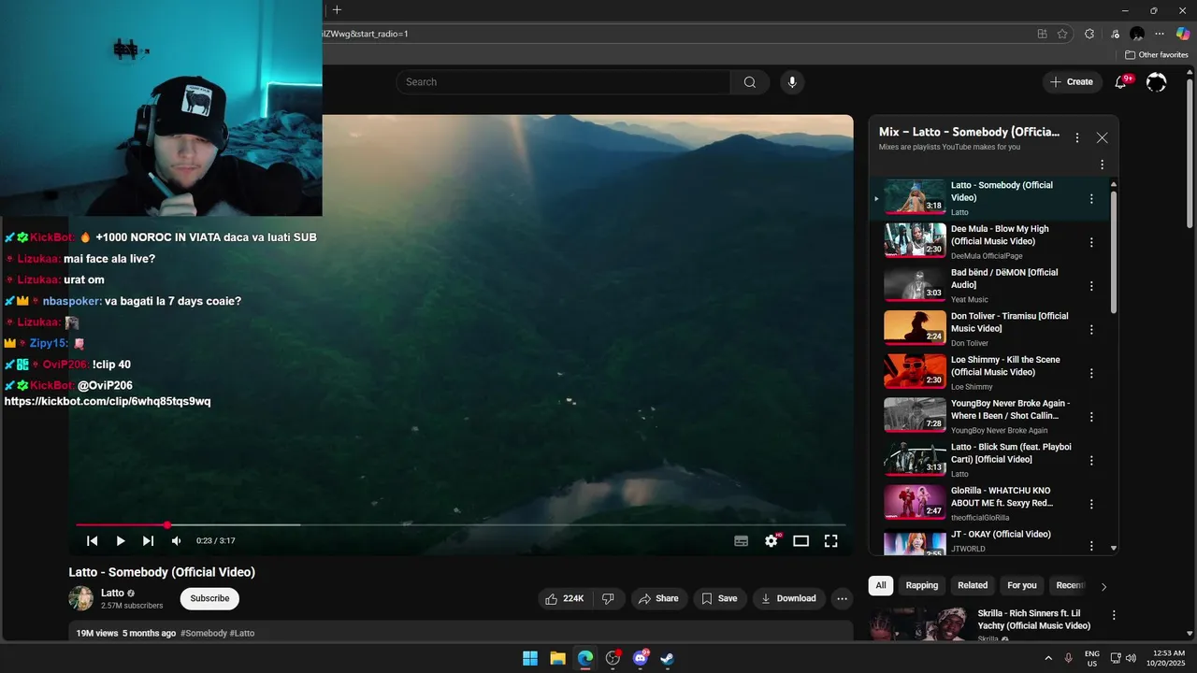
Task: Mute the video volume speaker icon
Action: 177,540
